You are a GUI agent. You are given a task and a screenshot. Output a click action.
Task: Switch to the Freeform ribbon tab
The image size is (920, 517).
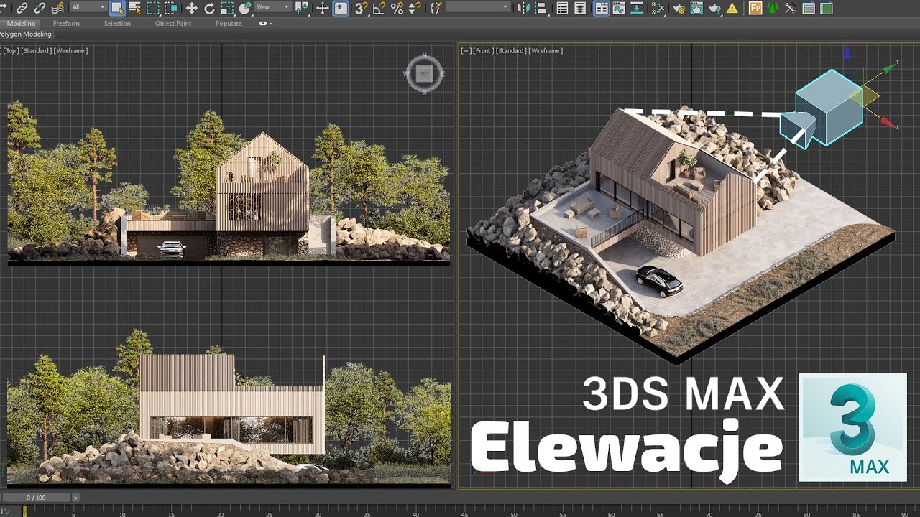pyautogui.click(x=66, y=24)
